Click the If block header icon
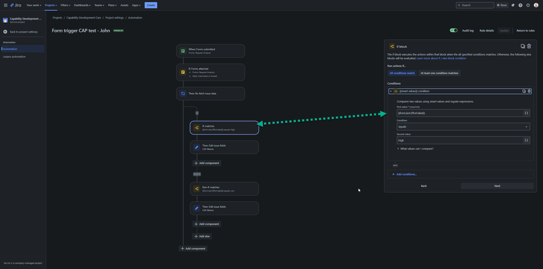This screenshot has height=269, width=543. [x=392, y=46]
